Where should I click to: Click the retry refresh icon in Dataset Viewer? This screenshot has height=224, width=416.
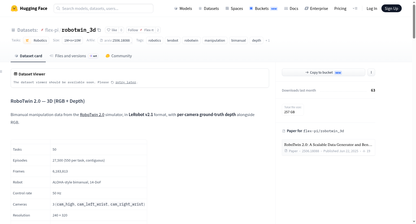(112, 82)
